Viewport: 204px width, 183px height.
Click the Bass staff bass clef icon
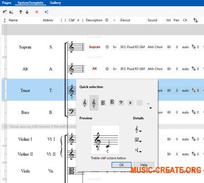pos(72,112)
